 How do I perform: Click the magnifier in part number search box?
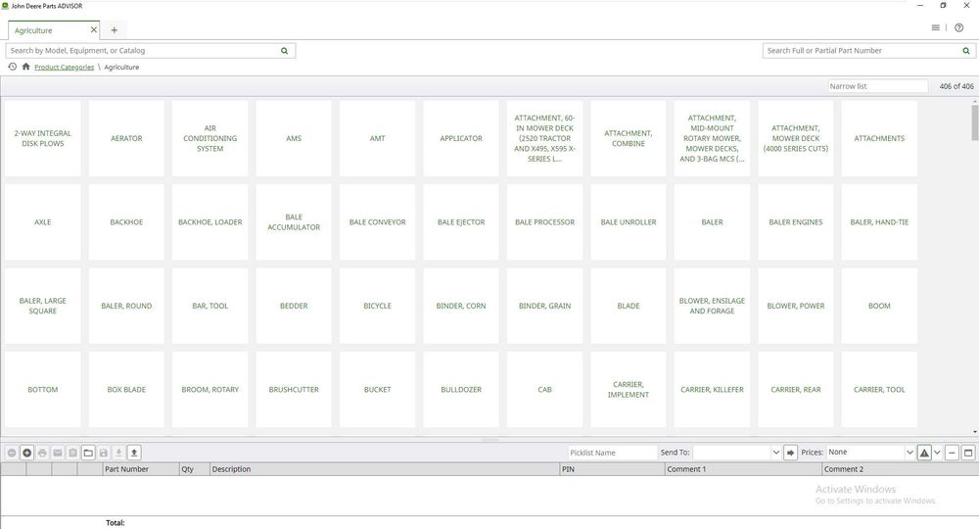click(966, 51)
